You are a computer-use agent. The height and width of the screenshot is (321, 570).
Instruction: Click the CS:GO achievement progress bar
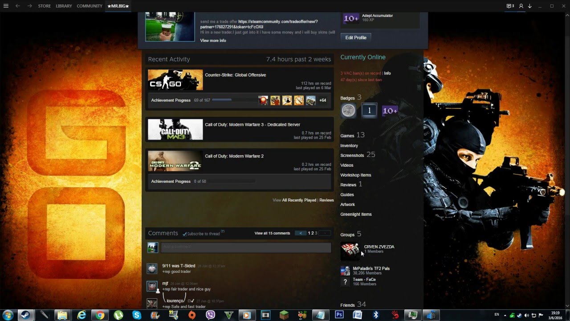click(234, 100)
